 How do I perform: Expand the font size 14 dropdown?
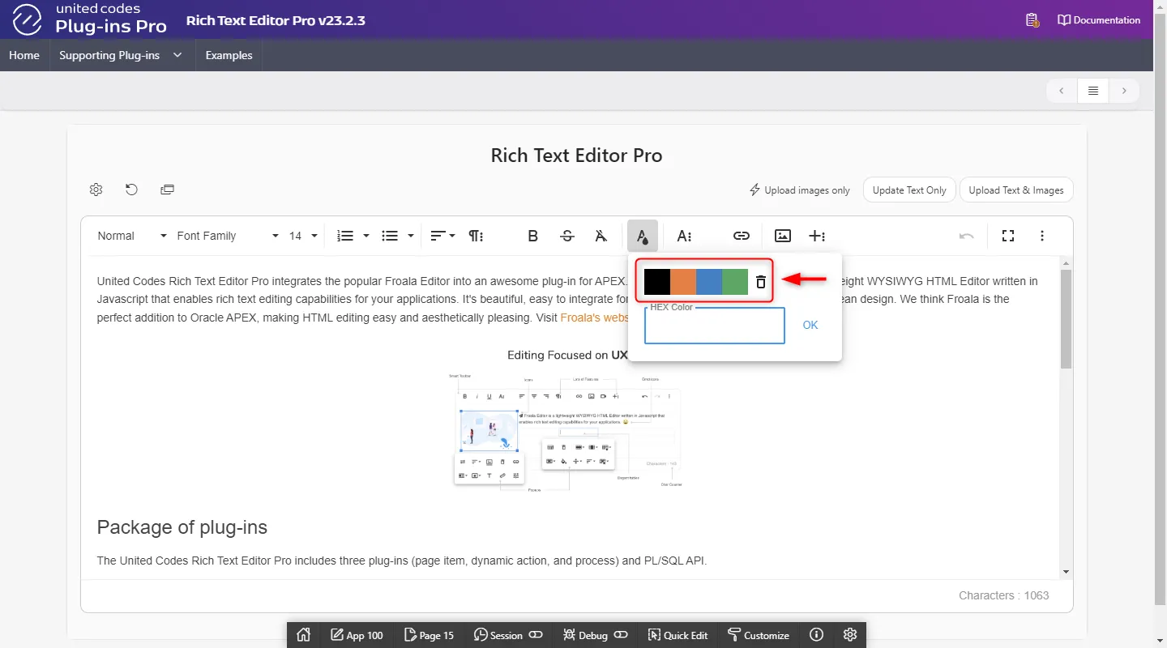[x=303, y=236]
